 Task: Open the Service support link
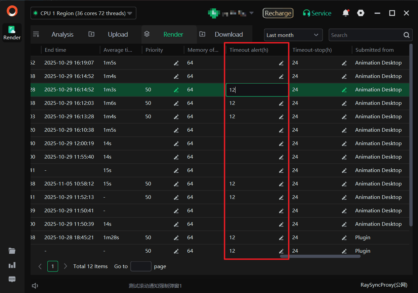coord(317,13)
